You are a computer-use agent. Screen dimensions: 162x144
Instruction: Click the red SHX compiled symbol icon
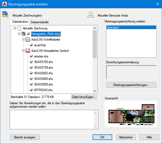tap(28, 51)
